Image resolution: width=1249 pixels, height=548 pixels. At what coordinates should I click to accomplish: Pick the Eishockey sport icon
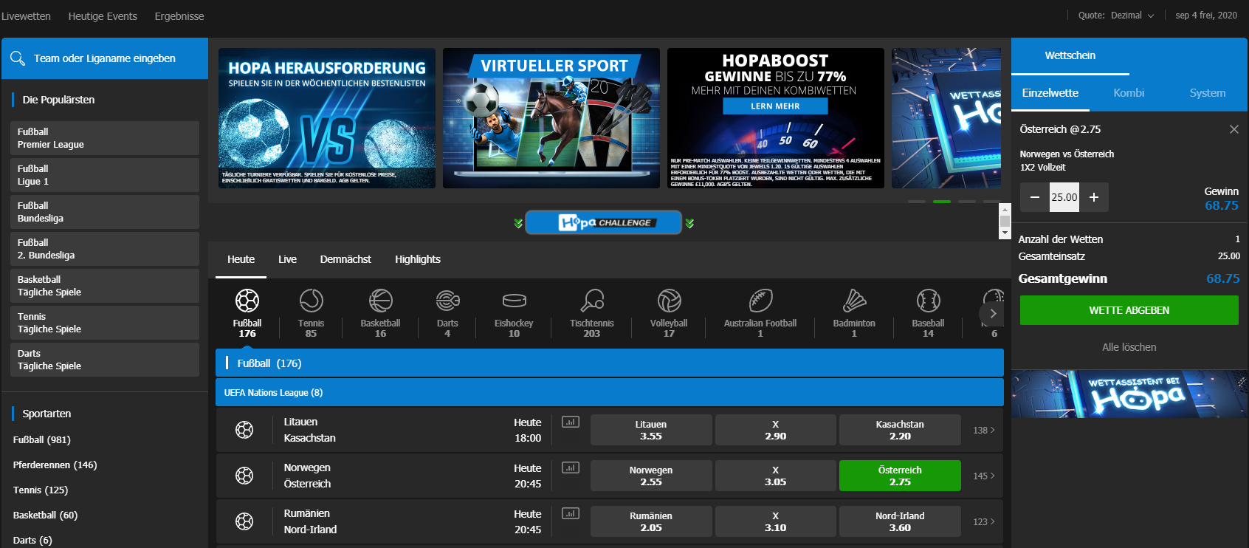pos(514,301)
